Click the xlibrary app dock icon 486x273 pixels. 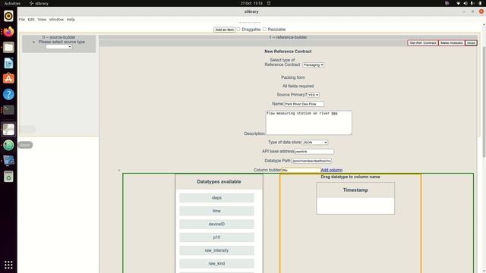pyautogui.click(x=8, y=130)
